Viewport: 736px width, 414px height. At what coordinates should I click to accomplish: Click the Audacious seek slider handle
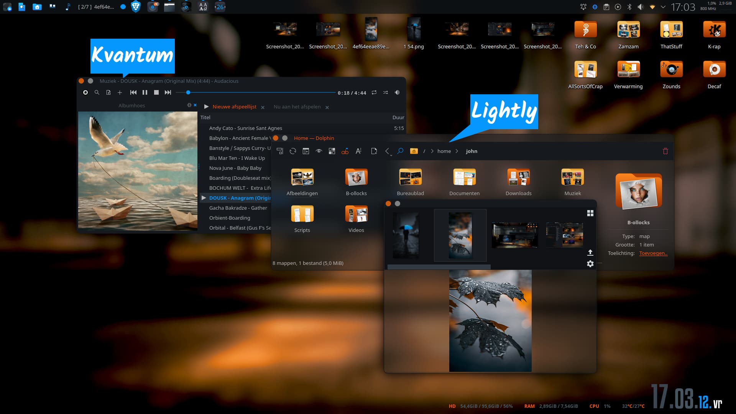coord(188,92)
